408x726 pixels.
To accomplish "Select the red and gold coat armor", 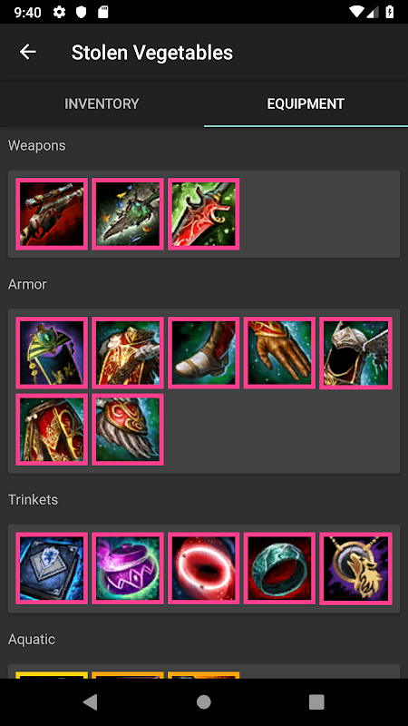I will 128,353.
